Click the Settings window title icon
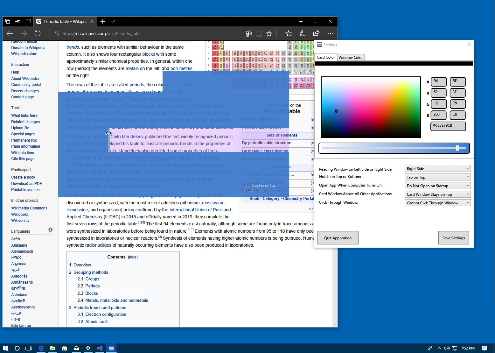 [x=319, y=45]
